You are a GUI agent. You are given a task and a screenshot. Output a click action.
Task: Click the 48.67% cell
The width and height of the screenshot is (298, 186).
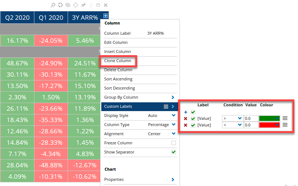[x=17, y=63]
